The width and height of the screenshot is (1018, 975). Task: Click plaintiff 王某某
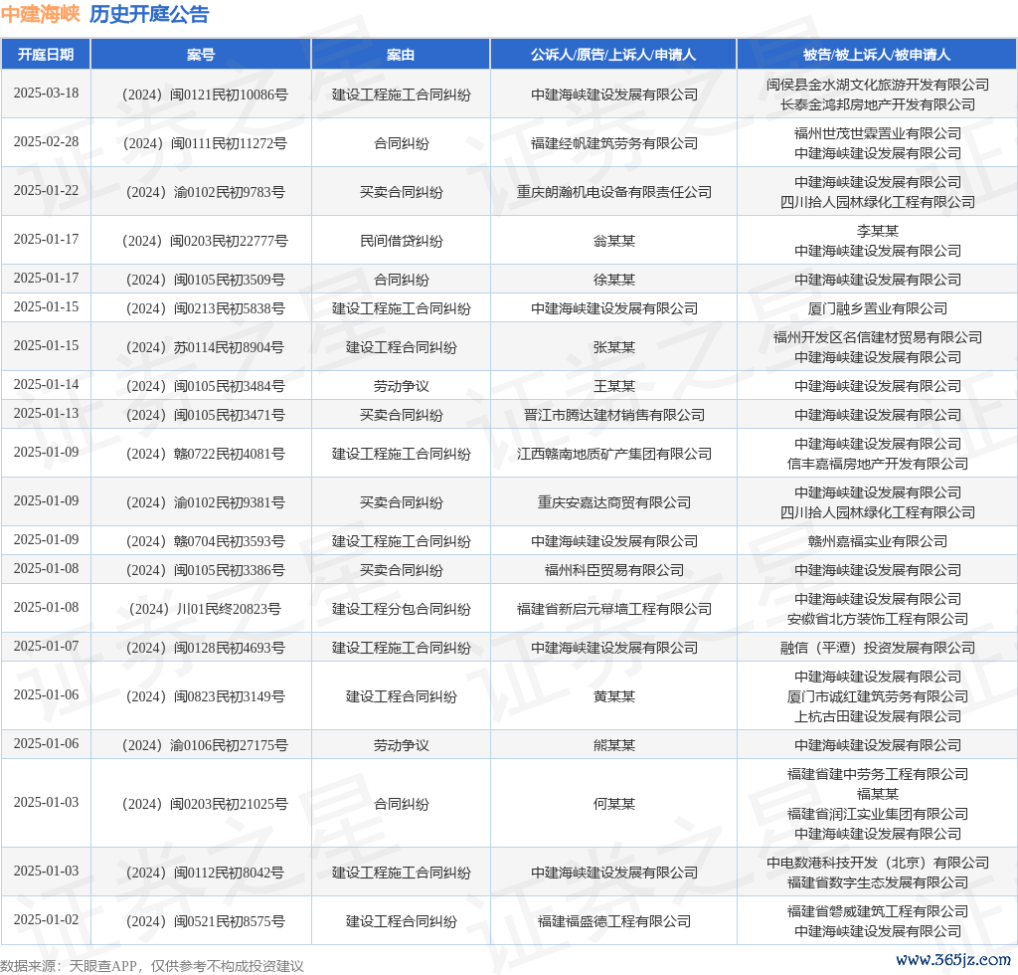click(614, 386)
